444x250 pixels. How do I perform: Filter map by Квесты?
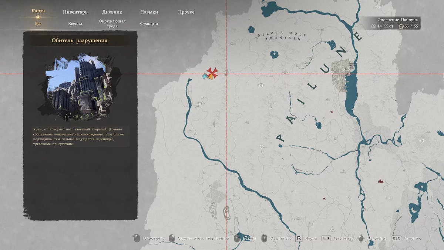(75, 24)
